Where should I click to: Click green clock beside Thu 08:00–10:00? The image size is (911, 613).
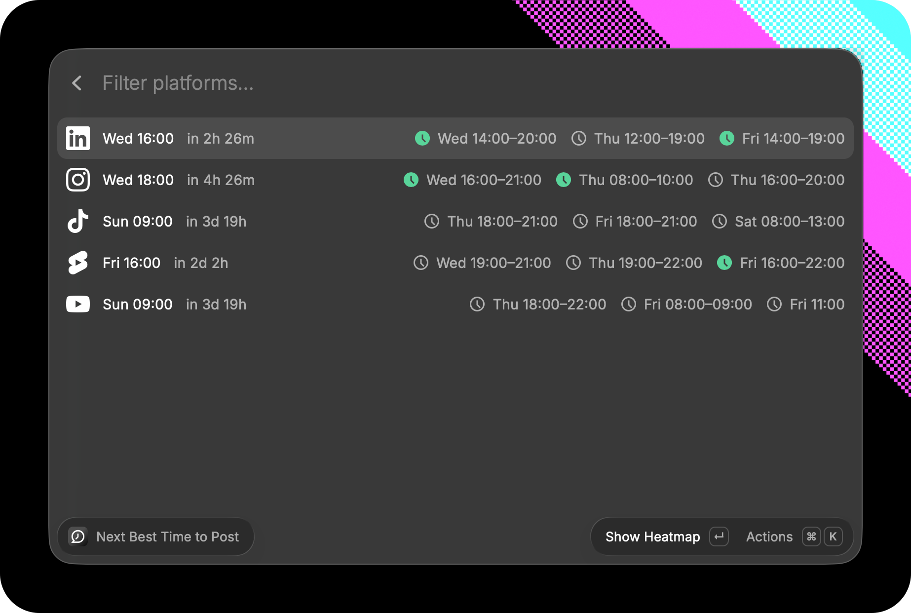pyautogui.click(x=564, y=180)
